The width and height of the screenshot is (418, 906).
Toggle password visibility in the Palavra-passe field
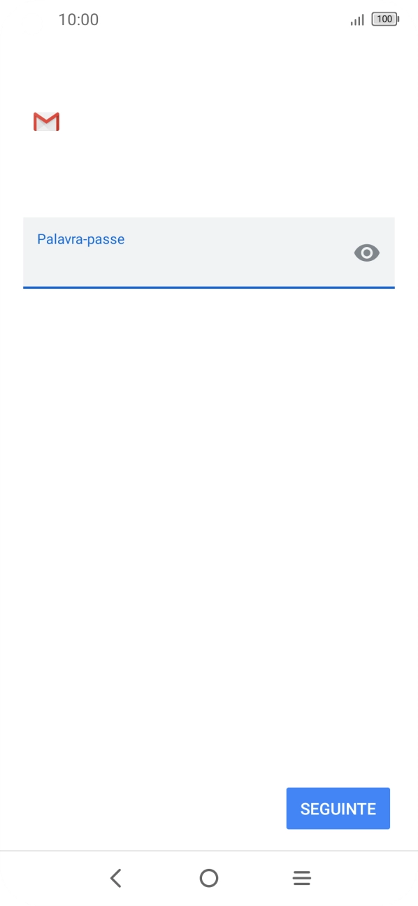(367, 253)
